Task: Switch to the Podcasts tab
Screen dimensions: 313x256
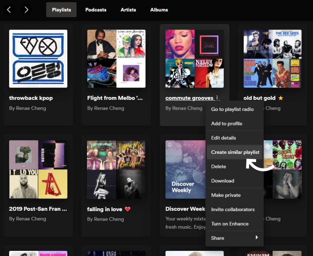Action: click(96, 10)
